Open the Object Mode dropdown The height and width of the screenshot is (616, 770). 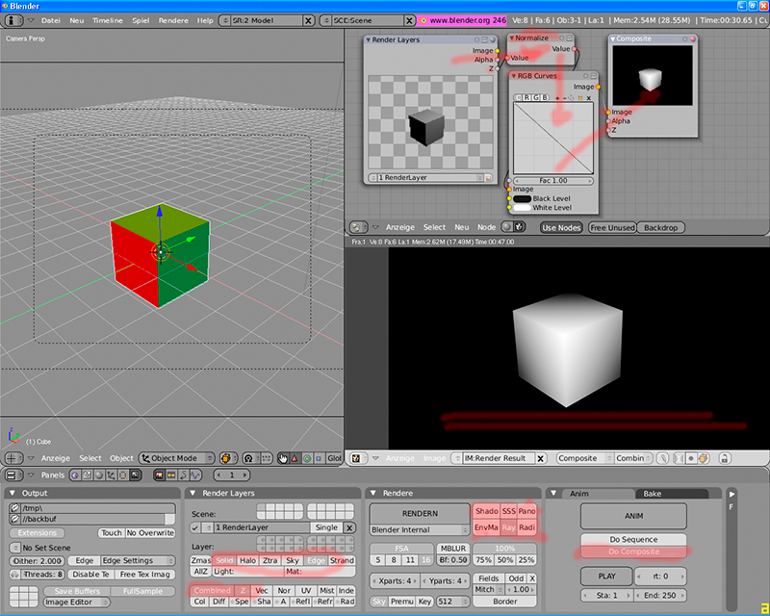point(177,458)
